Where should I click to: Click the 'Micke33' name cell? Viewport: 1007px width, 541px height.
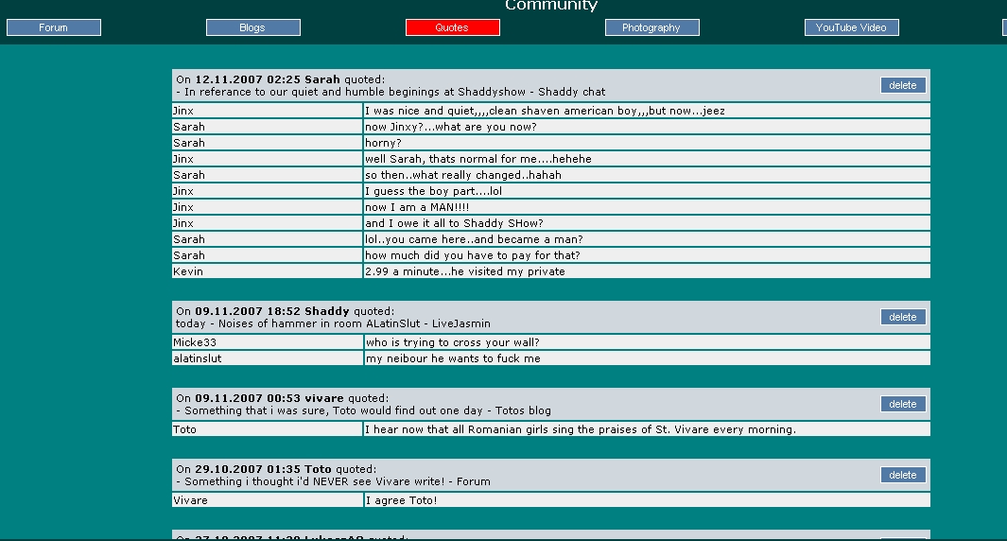268,342
